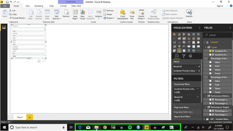233x131 pixels.
Task: Click the Fields search box containing critical
Action: (218, 35)
